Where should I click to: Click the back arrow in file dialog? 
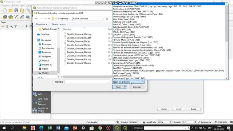tap(36, 19)
